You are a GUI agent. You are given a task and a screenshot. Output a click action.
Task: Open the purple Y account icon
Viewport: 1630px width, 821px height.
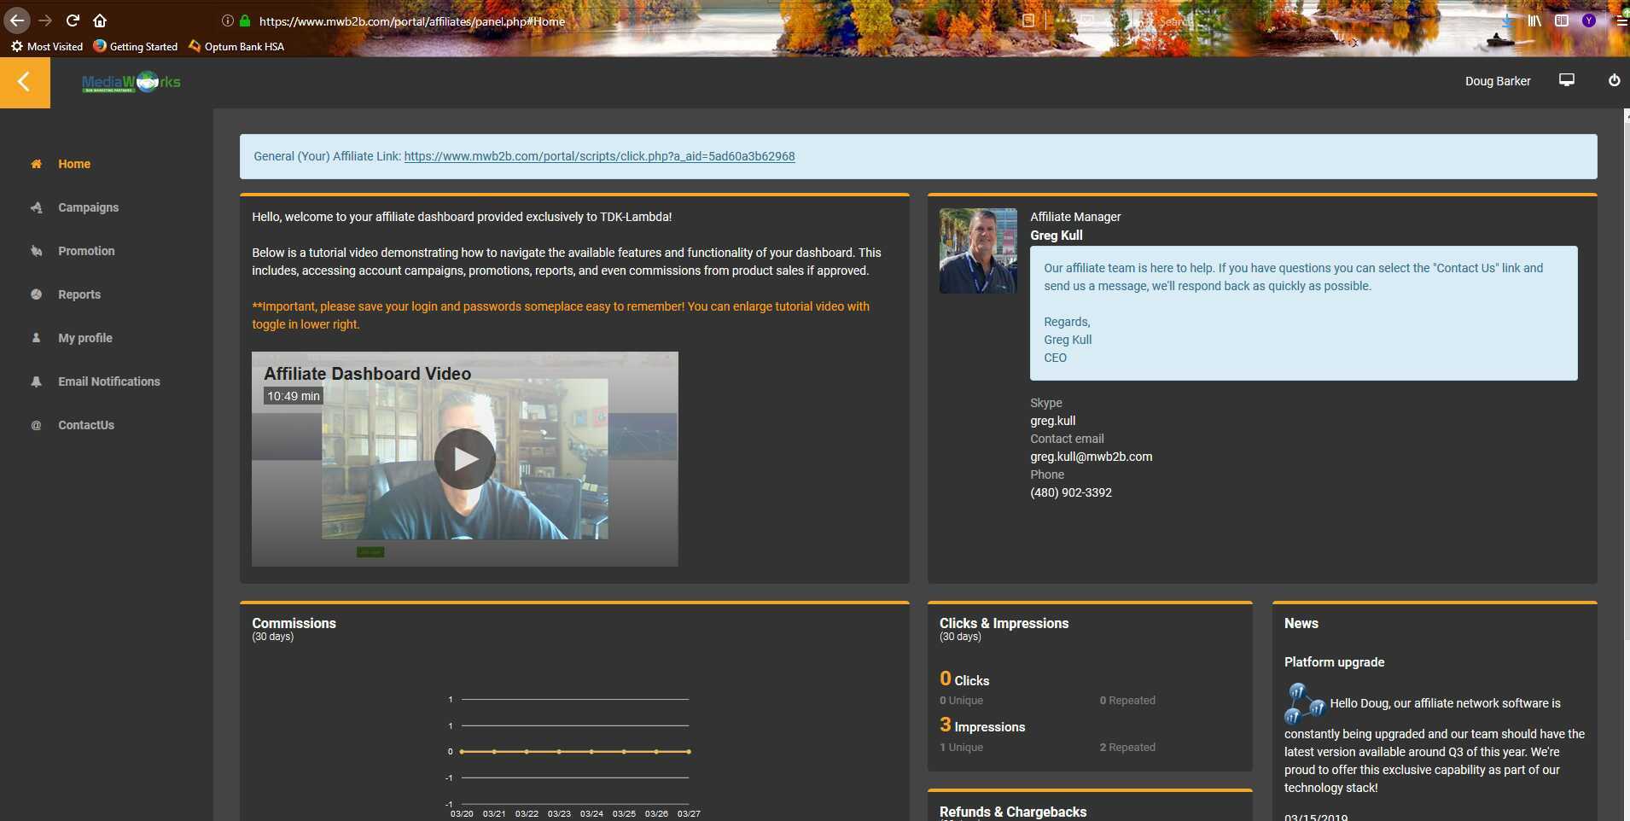tap(1589, 20)
